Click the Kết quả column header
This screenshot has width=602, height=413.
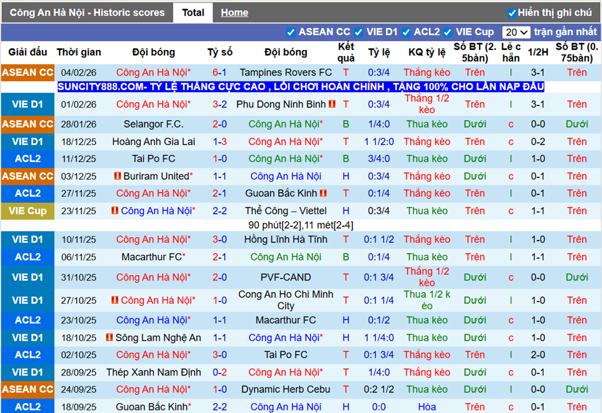346,52
